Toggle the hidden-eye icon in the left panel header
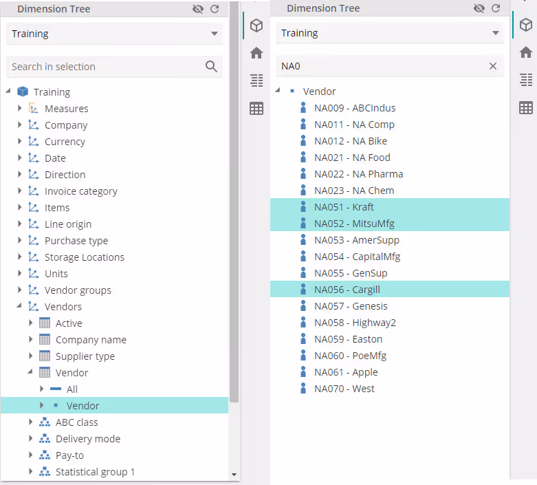The width and height of the screenshot is (537, 485). (x=198, y=10)
